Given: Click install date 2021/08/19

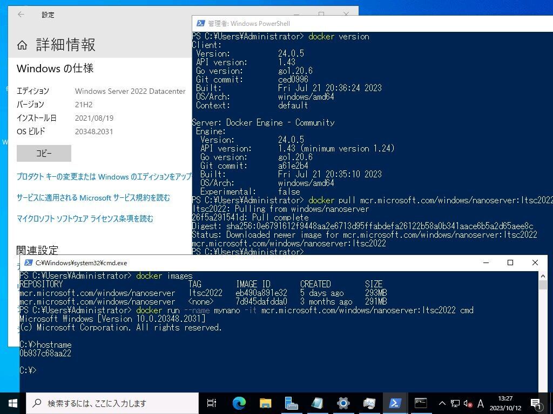Looking at the screenshot, I should pyautogui.click(x=94, y=118).
